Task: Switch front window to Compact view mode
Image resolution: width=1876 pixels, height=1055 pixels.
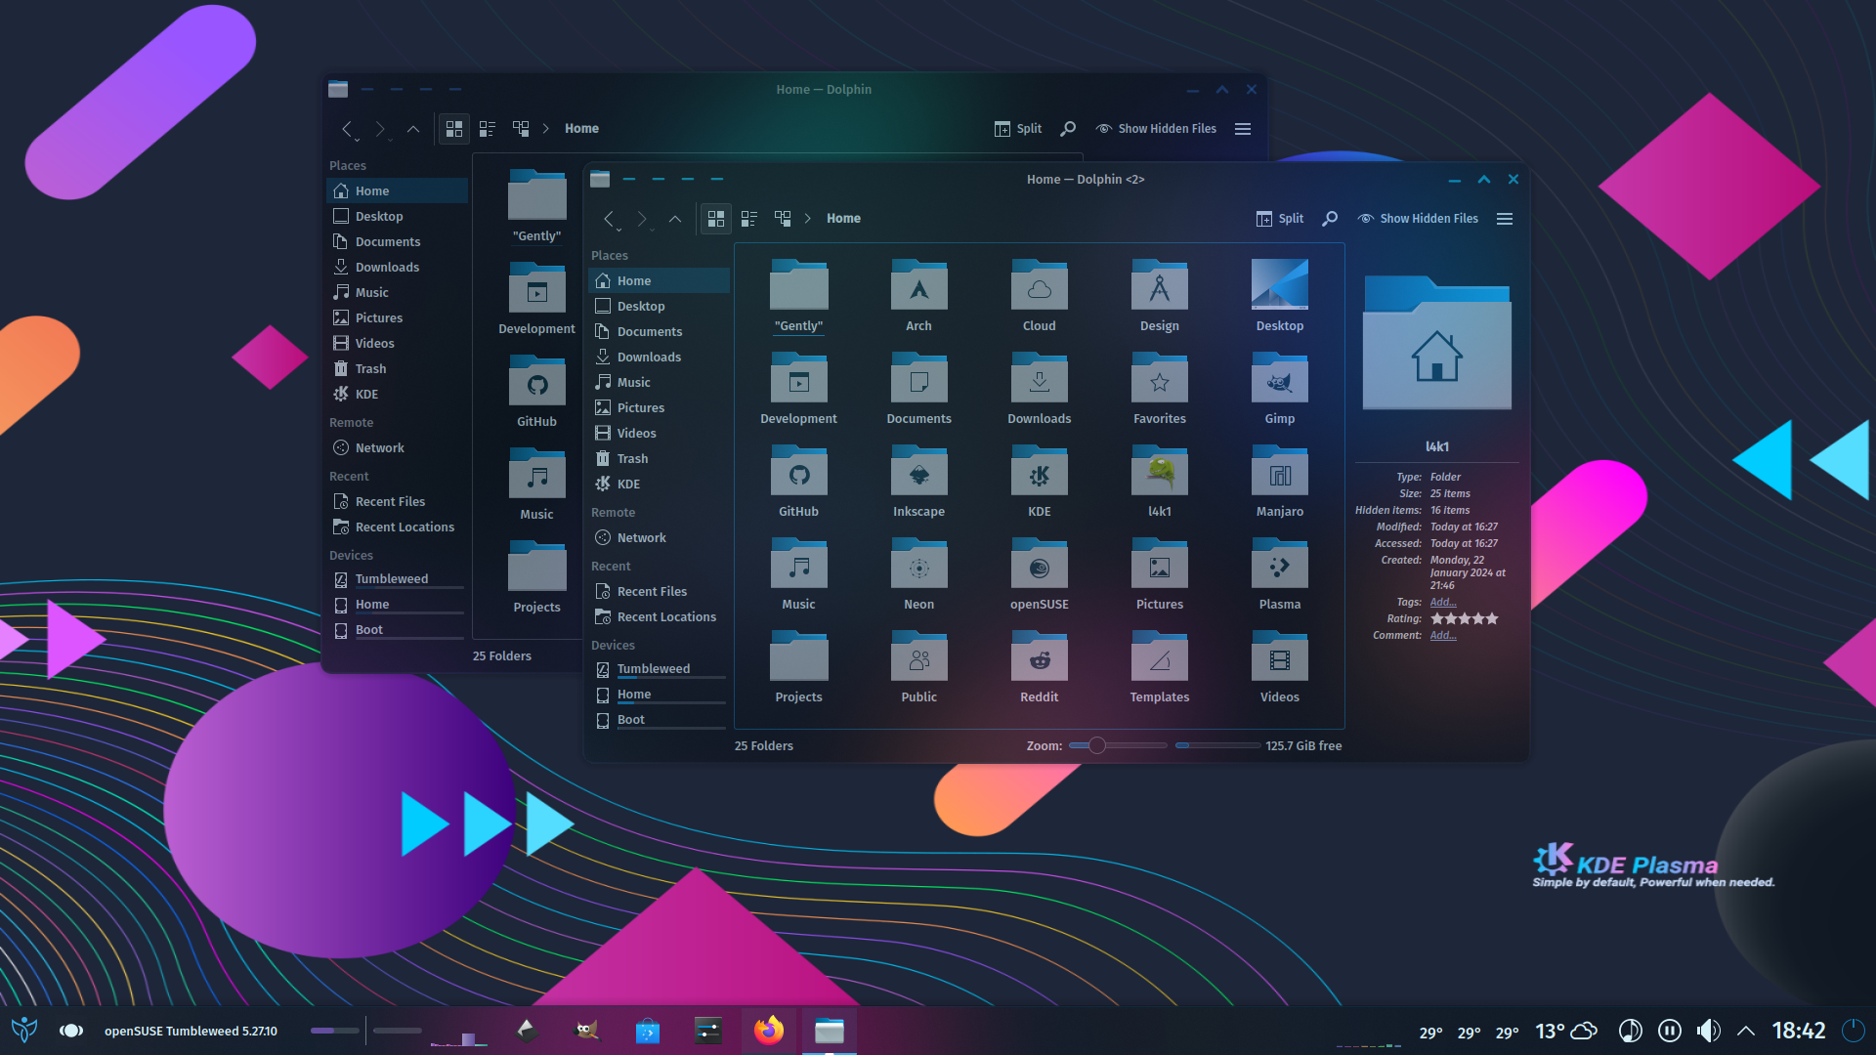Action: [x=749, y=219]
